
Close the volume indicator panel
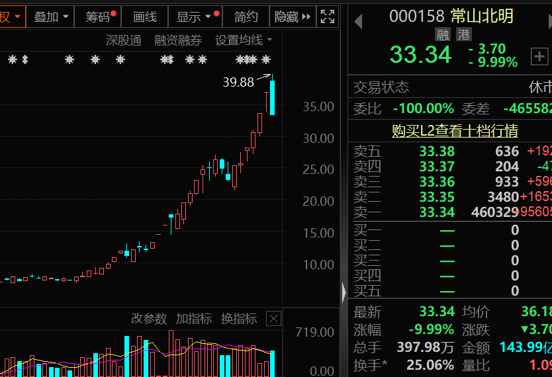(x=273, y=319)
